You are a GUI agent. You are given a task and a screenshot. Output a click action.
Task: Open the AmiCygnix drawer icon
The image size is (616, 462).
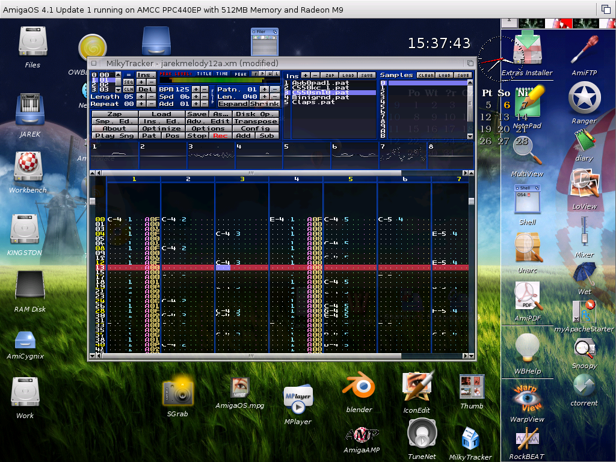pos(25,340)
